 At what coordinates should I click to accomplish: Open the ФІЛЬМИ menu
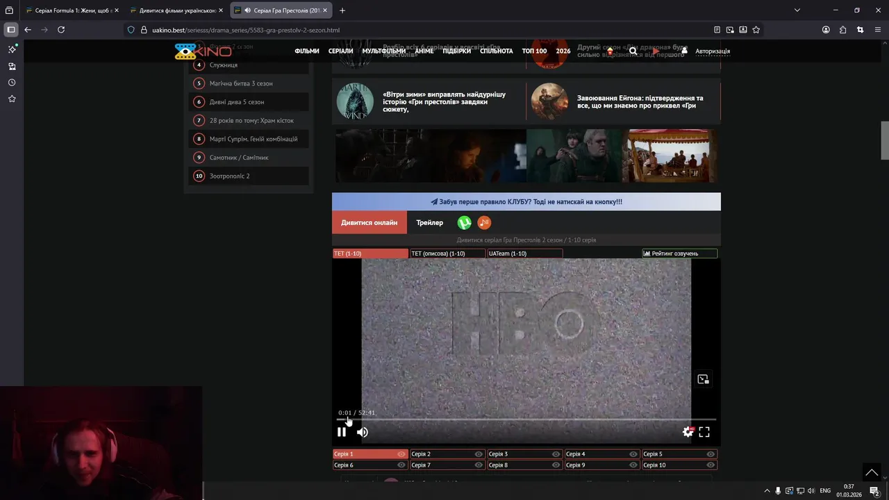[307, 51]
